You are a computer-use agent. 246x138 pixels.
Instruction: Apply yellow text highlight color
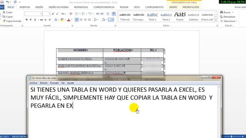62,20
